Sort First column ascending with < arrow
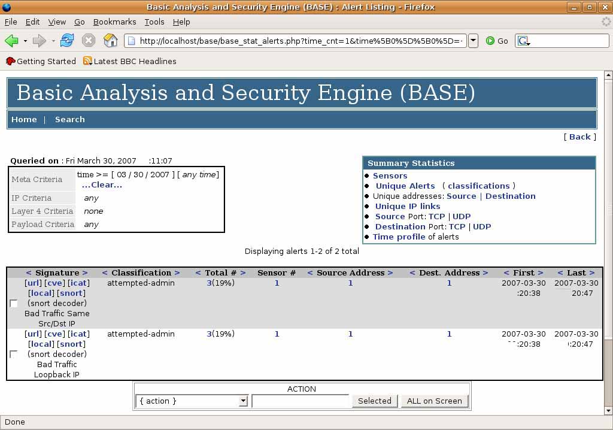 tap(506, 272)
